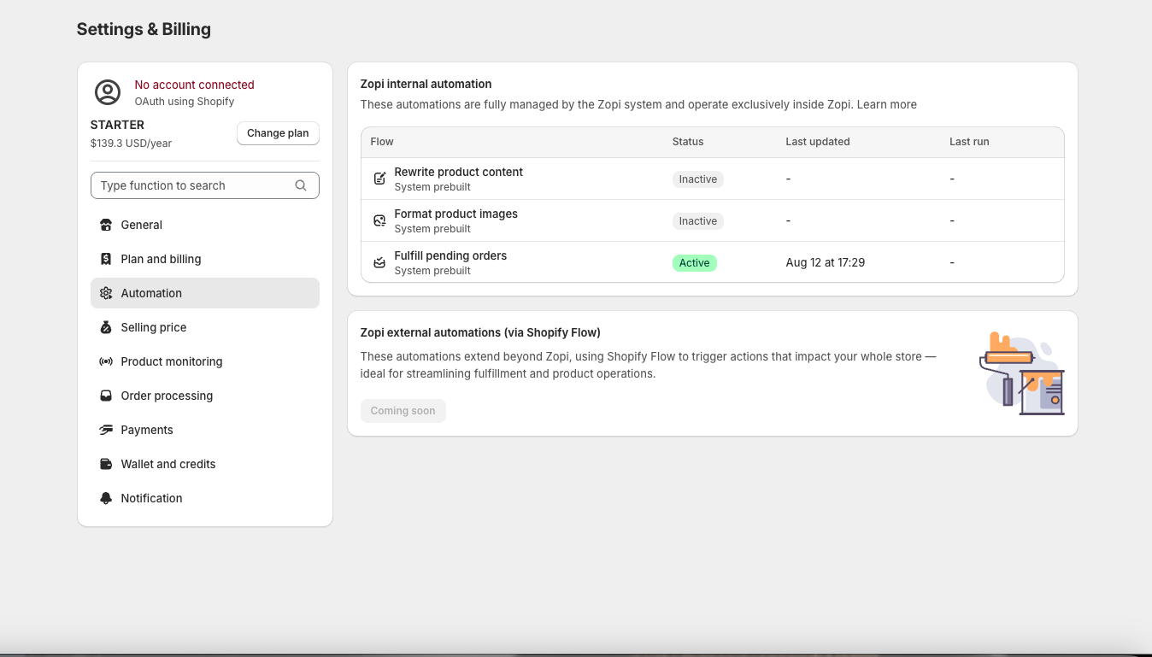Click the Selling price money bag icon
The height and width of the screenshot is (657, 1152).
pyautogui.click(x=106, y=327)
